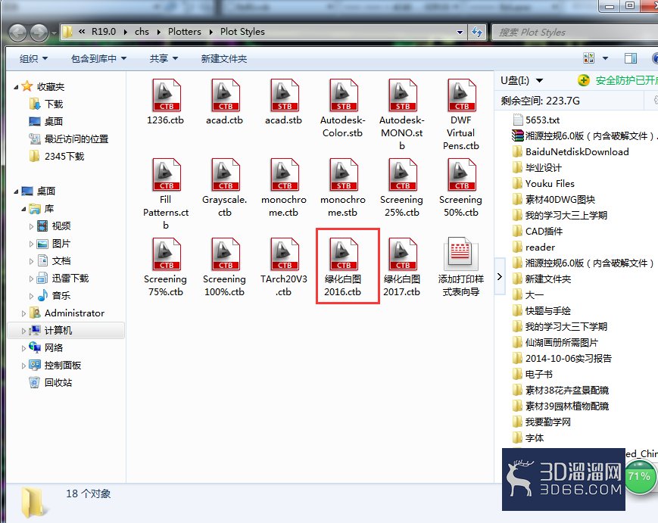Expand the 视频 library node
The height and width of the screenshot is (523, 658).
click(x=31, y=226)
